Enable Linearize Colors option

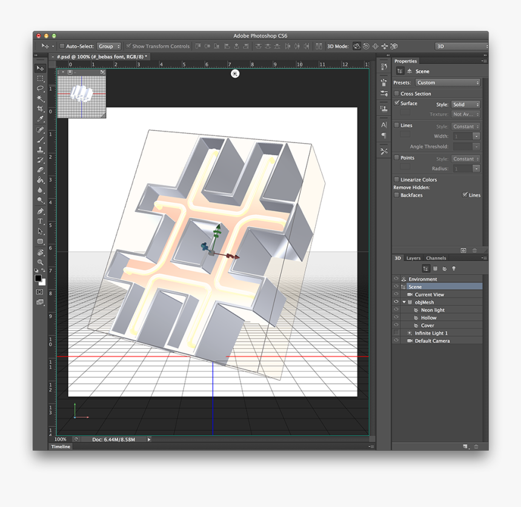pos(397,180)
